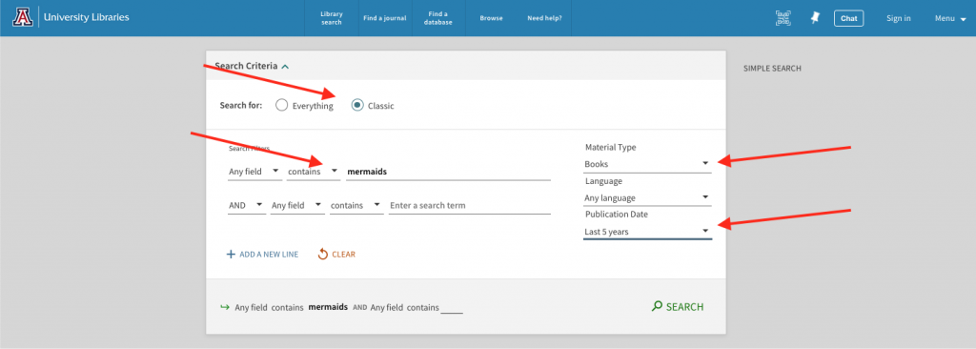Open Find a journal
The width and height of the screenshot is (976, 349).
385,18
